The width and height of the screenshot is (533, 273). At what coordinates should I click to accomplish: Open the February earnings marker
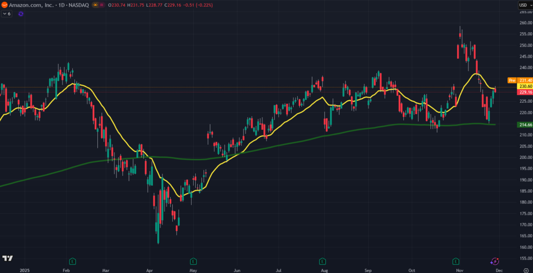(72, 261)
